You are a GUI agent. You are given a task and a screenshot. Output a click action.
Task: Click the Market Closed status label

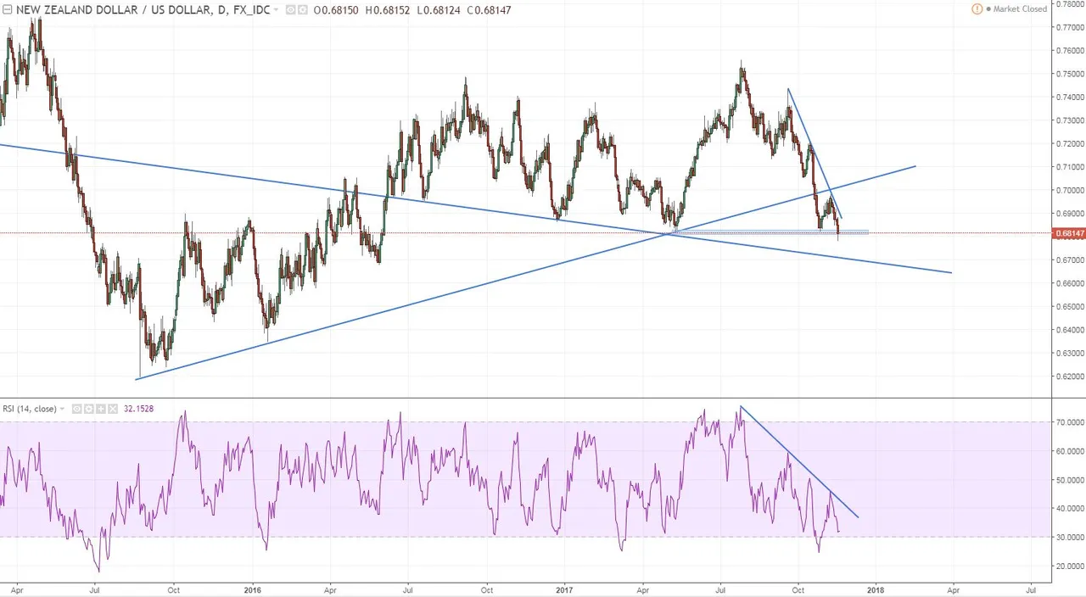1020,9
